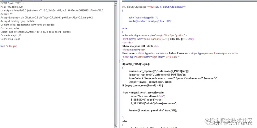
Task: Click the $run='select * from auth' line
Action: pos(173,78)
